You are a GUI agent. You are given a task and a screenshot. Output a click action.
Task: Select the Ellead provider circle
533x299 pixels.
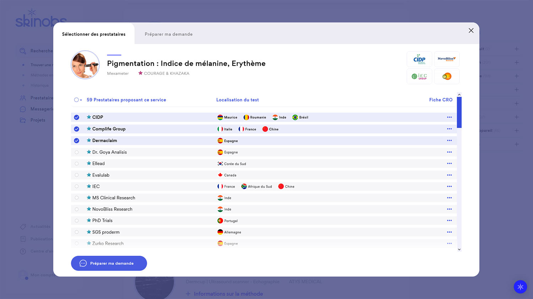[76, 164]
